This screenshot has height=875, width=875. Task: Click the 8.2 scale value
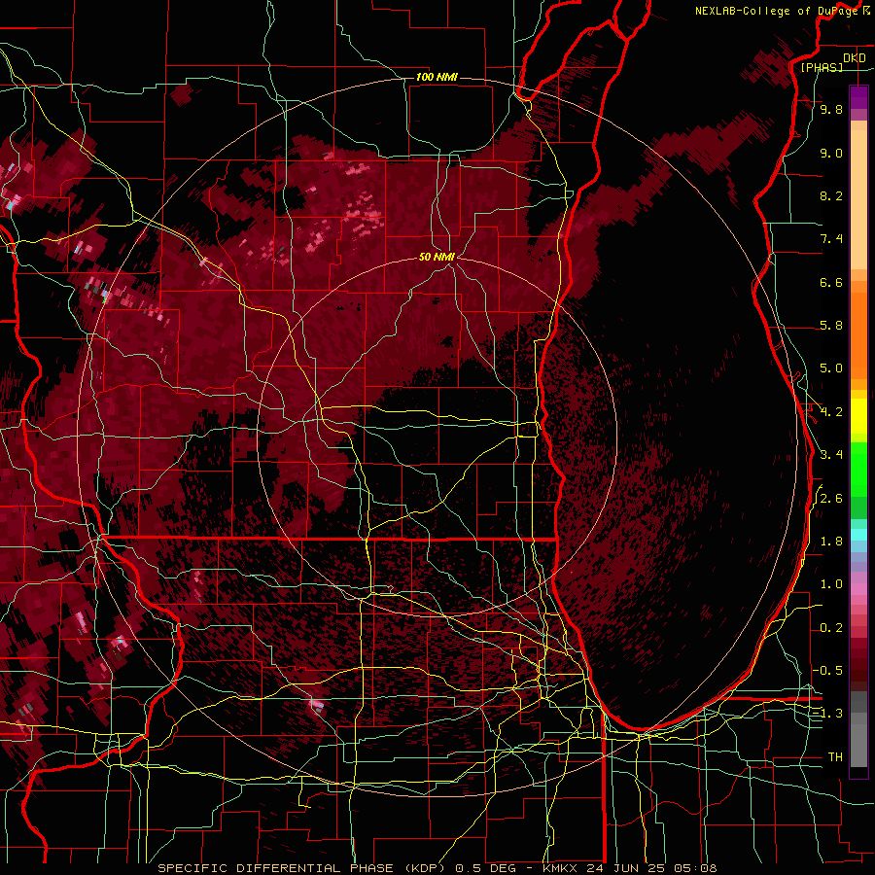[831, 195]
